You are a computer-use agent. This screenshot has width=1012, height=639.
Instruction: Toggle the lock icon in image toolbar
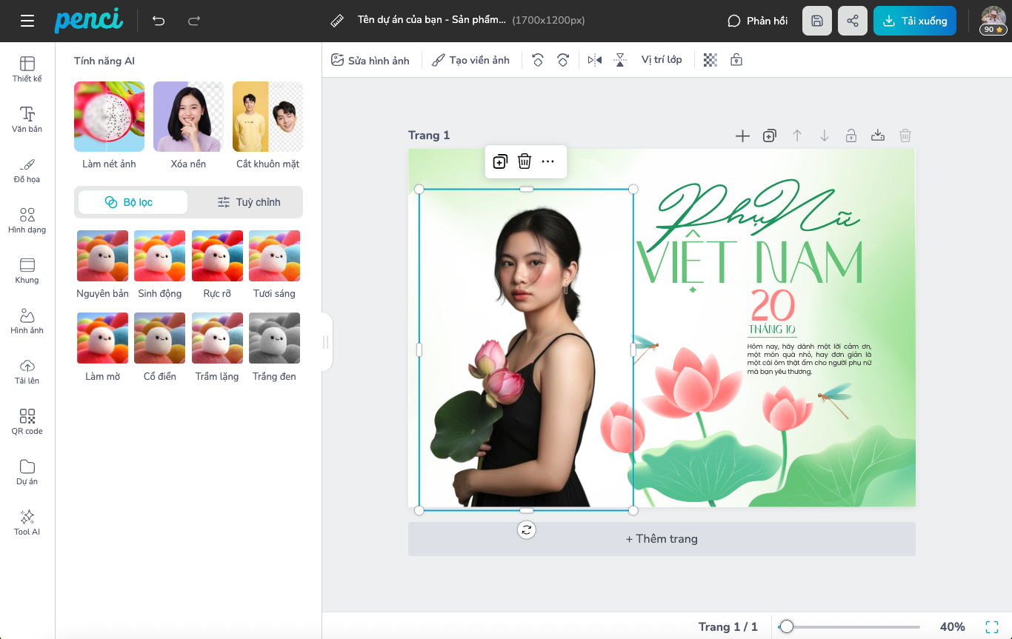point(736,60)
